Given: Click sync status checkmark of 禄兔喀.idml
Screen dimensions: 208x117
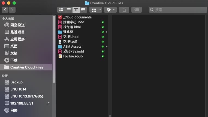Looking at the screenshot, I should pos(103,27).
